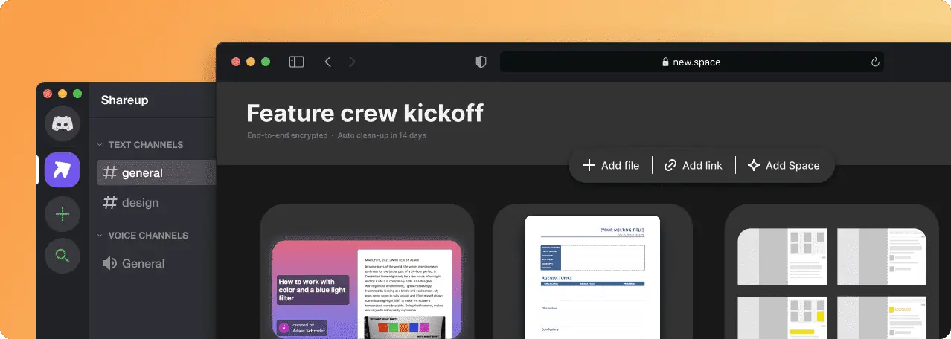951x339 pixels.
Task: Click the End-to-end encrypted label
Action: point(287,135)
